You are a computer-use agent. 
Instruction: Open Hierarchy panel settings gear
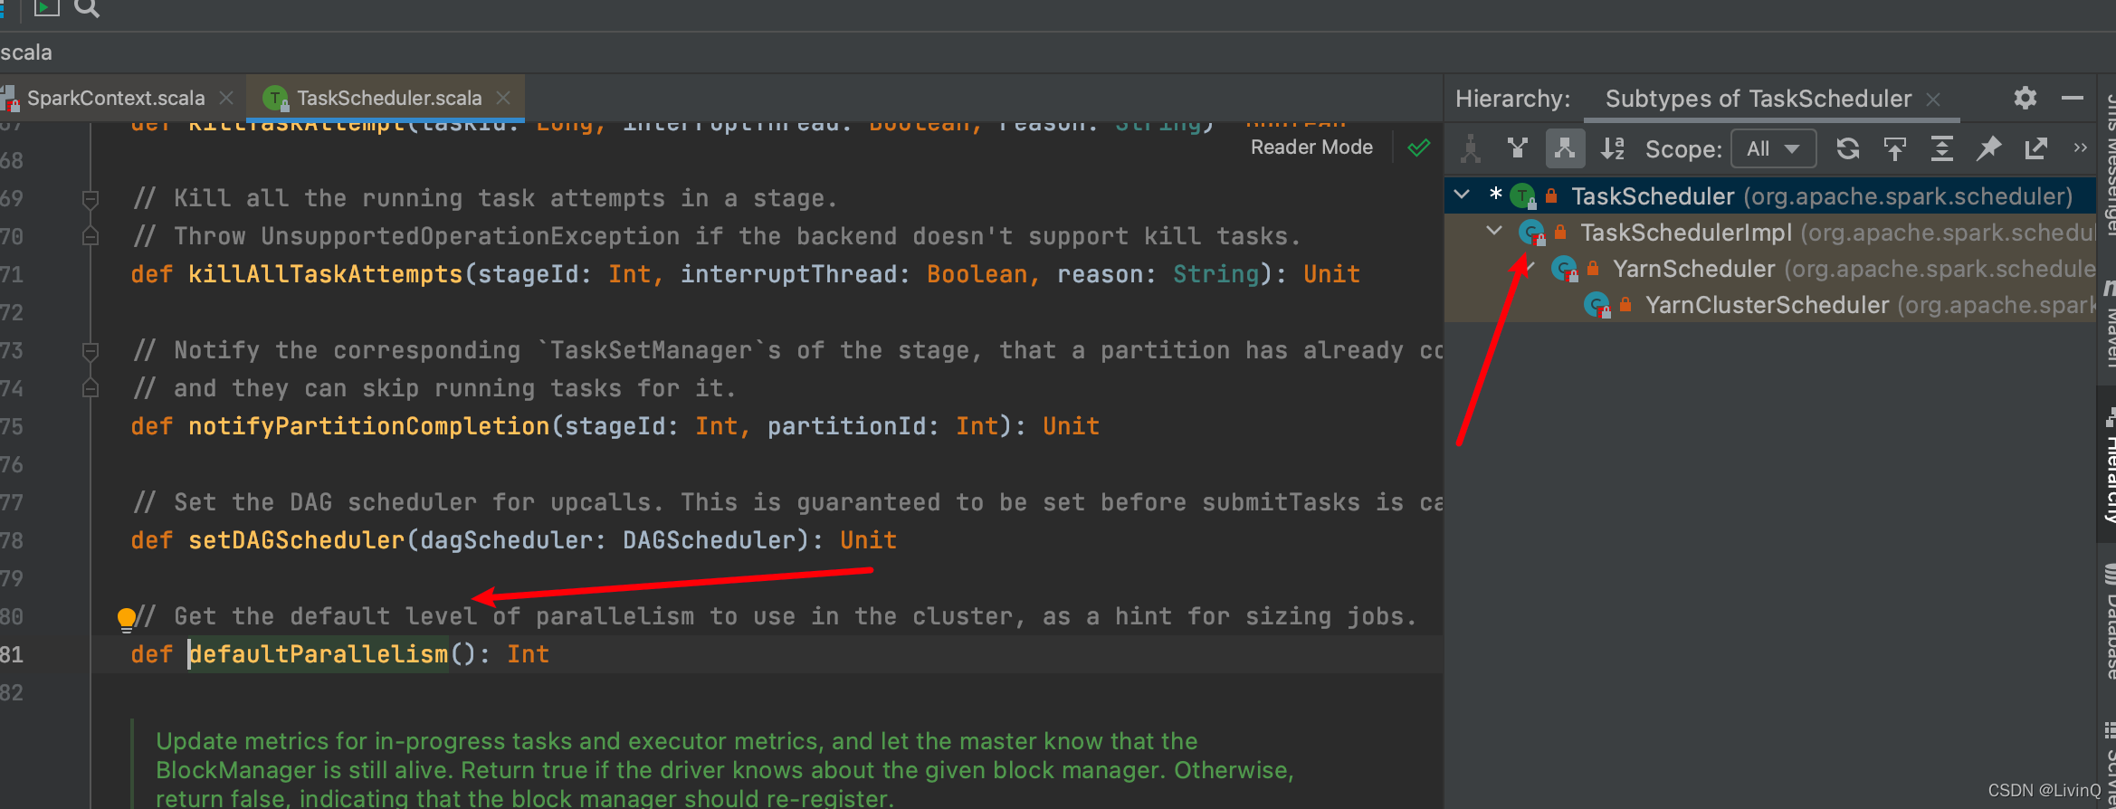[2025, 98]
